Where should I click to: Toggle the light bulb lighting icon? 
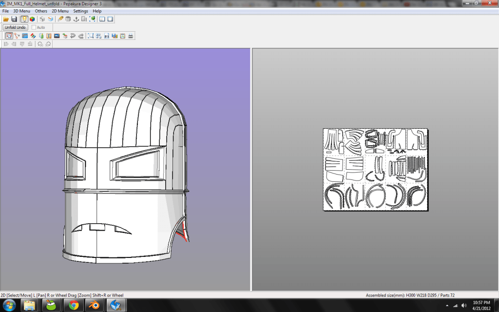24,19
